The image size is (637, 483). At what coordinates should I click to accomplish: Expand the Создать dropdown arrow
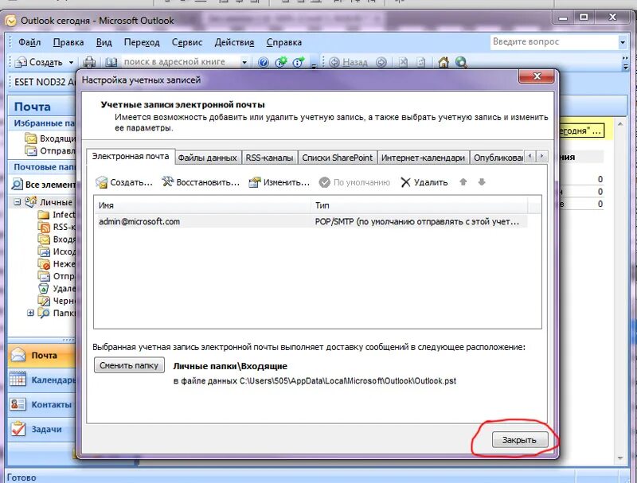[x=71, y=62]
